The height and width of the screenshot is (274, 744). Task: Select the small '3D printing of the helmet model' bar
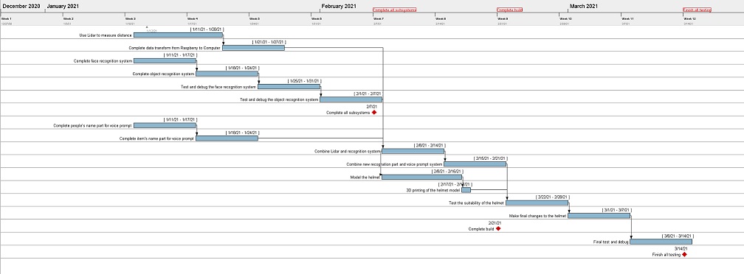[466, 190]
